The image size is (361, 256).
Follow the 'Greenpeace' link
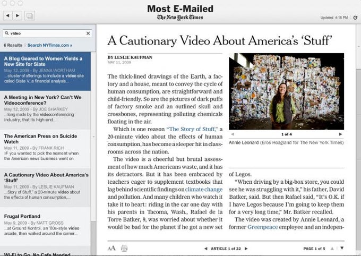point(262,227)
